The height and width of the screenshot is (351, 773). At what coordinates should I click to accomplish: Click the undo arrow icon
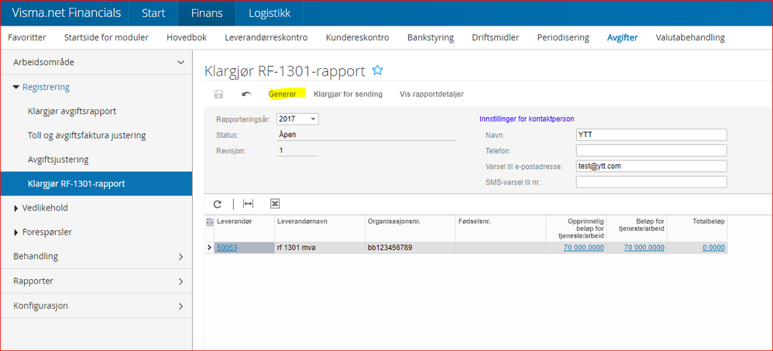pos(246,94)
